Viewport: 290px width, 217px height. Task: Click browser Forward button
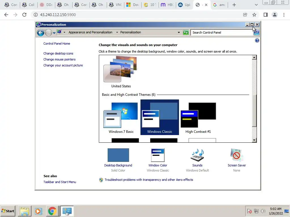pos(15,15)
